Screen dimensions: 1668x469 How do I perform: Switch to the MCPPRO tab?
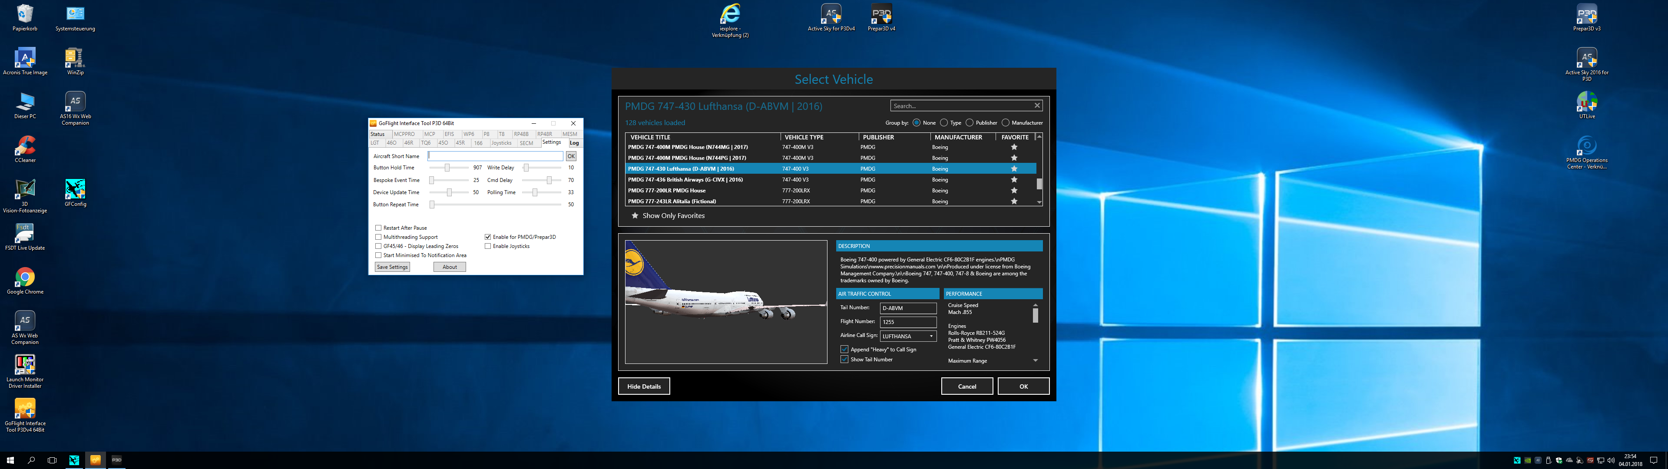(404, 134)
